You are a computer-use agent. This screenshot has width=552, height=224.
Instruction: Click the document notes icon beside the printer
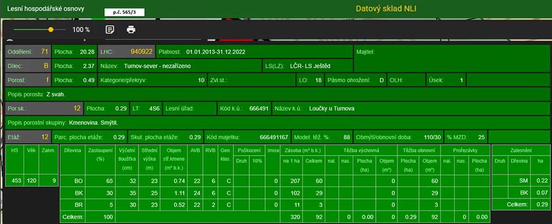110,30
